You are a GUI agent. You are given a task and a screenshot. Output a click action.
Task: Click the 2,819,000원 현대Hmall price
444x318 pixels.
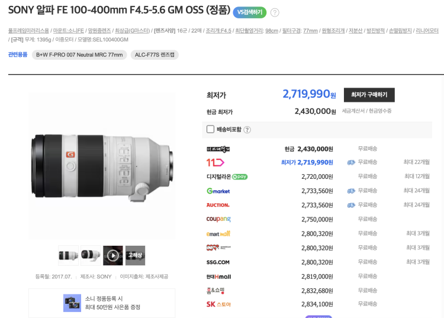tap(317, 277)
